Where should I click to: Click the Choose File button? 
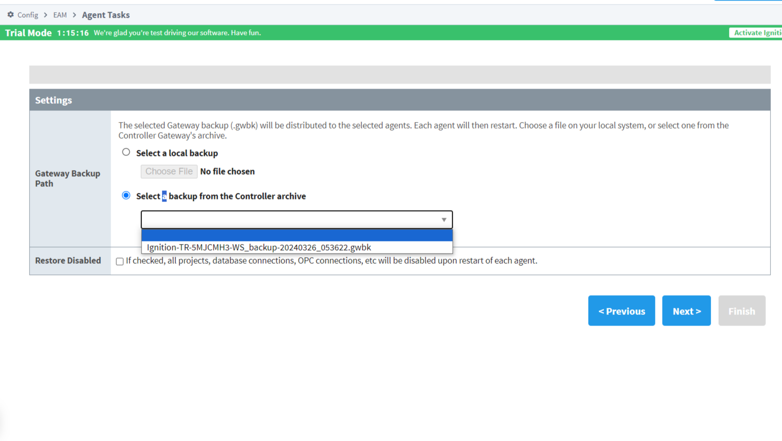point(169,172)
